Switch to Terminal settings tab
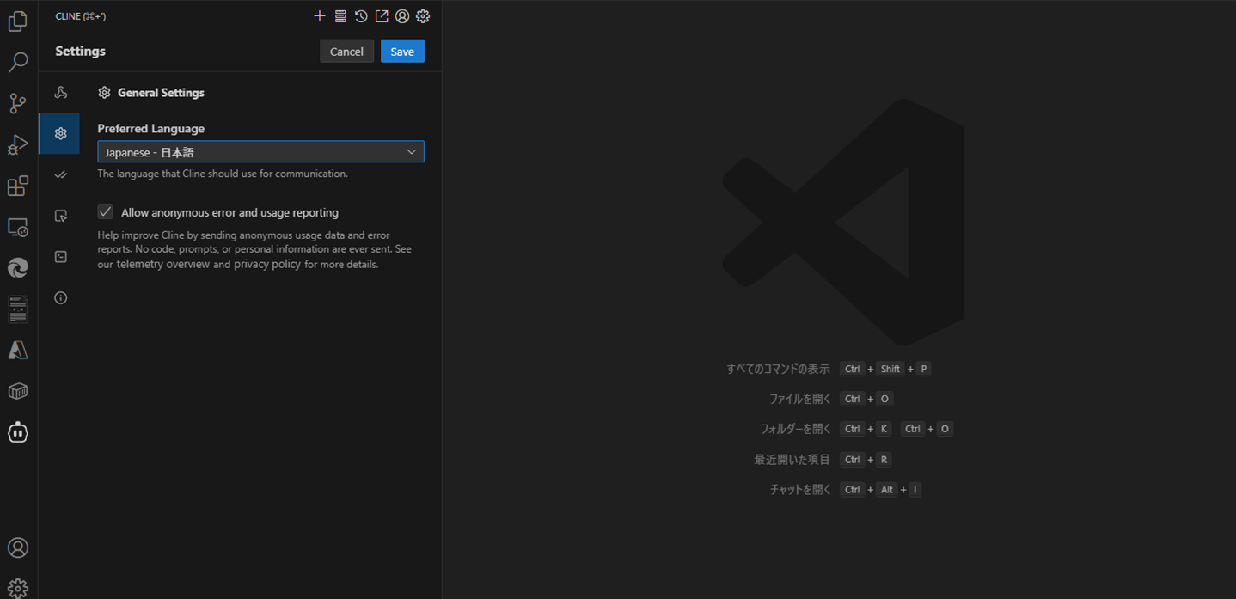1236x599 pixels. coord(60,257)
